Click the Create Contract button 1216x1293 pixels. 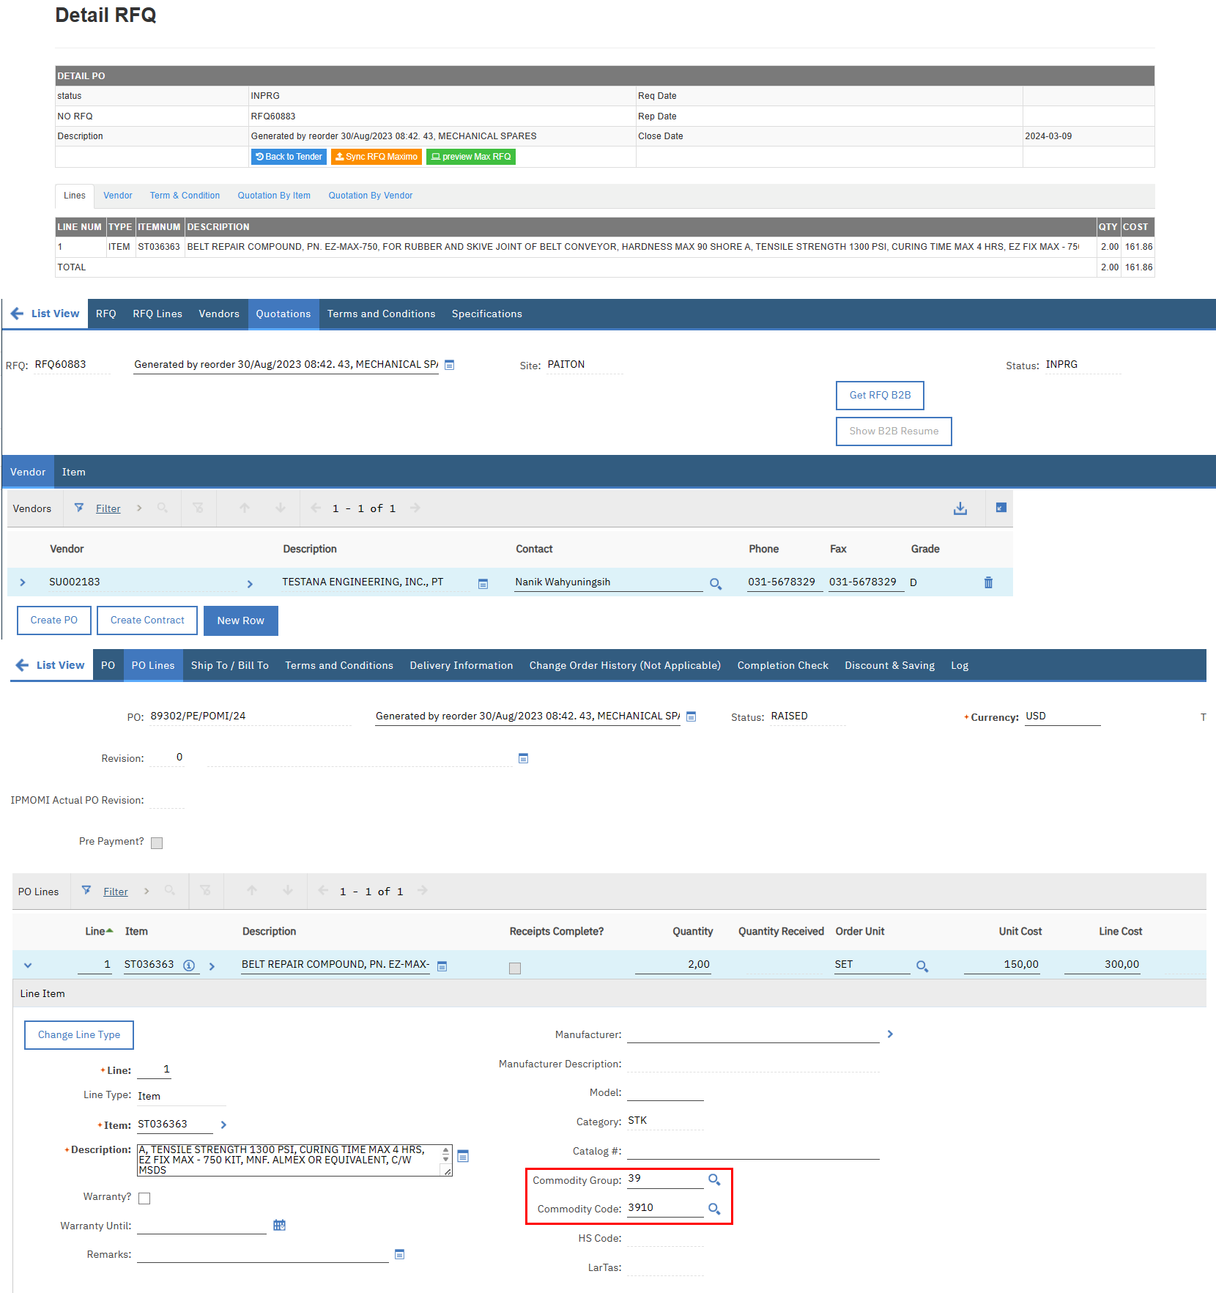point(147,620)
